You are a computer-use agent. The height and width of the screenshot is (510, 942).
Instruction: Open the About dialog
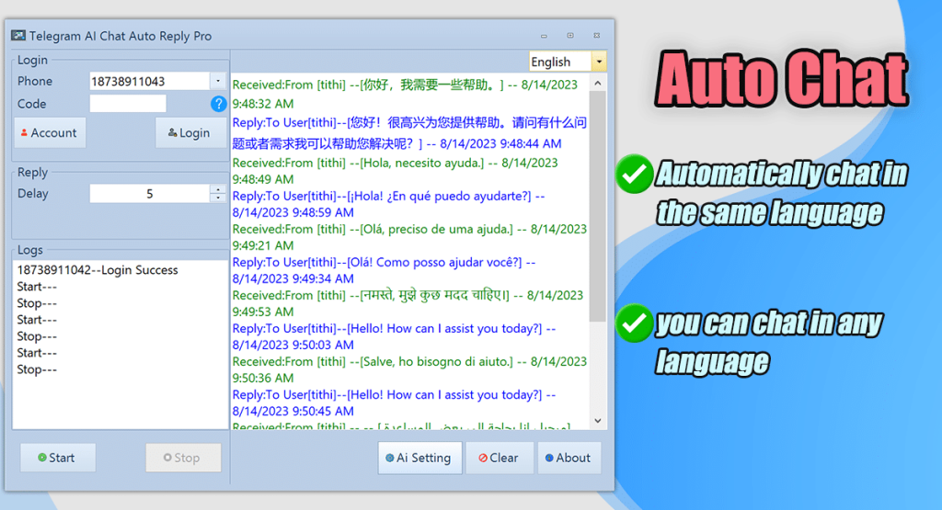tap(569, 458)
